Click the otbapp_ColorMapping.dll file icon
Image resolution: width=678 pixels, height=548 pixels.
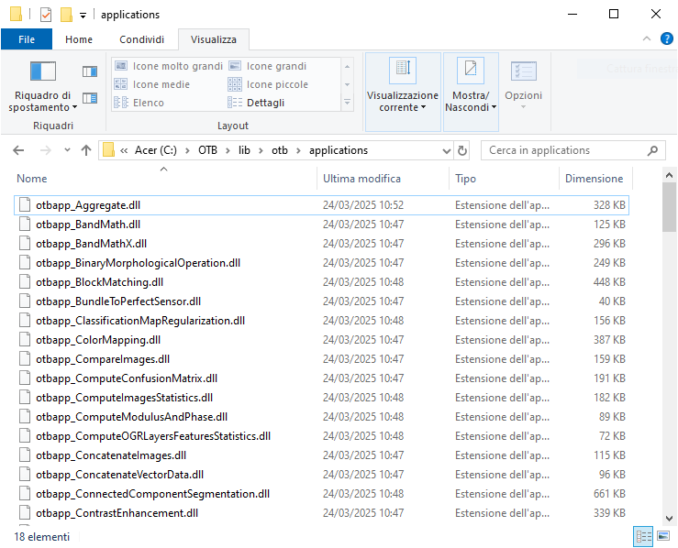coord(25,340)
